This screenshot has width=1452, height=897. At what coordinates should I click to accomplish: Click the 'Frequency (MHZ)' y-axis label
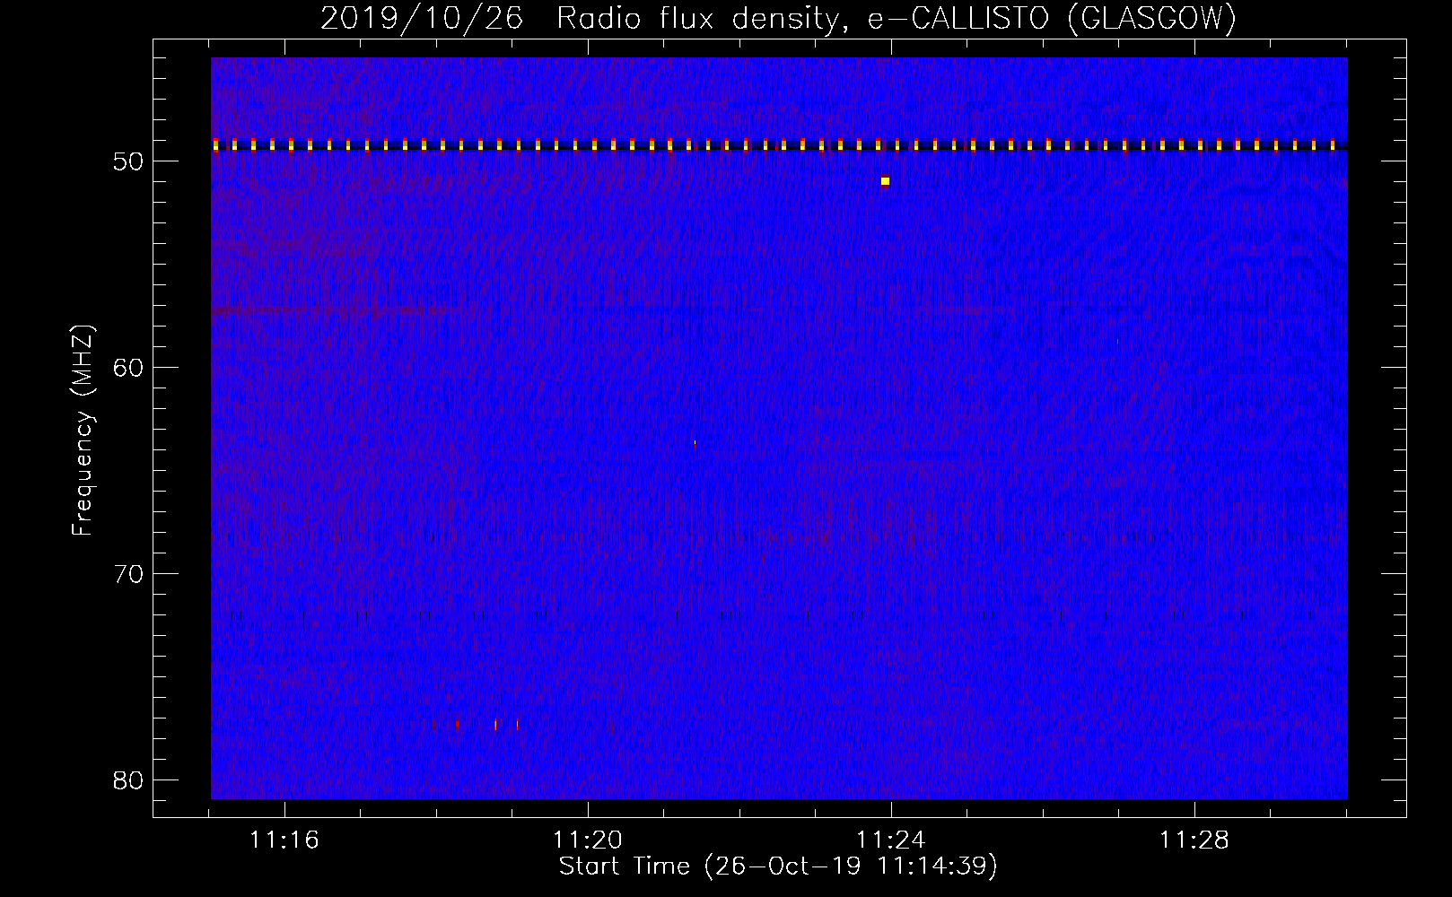coord(83,431)
